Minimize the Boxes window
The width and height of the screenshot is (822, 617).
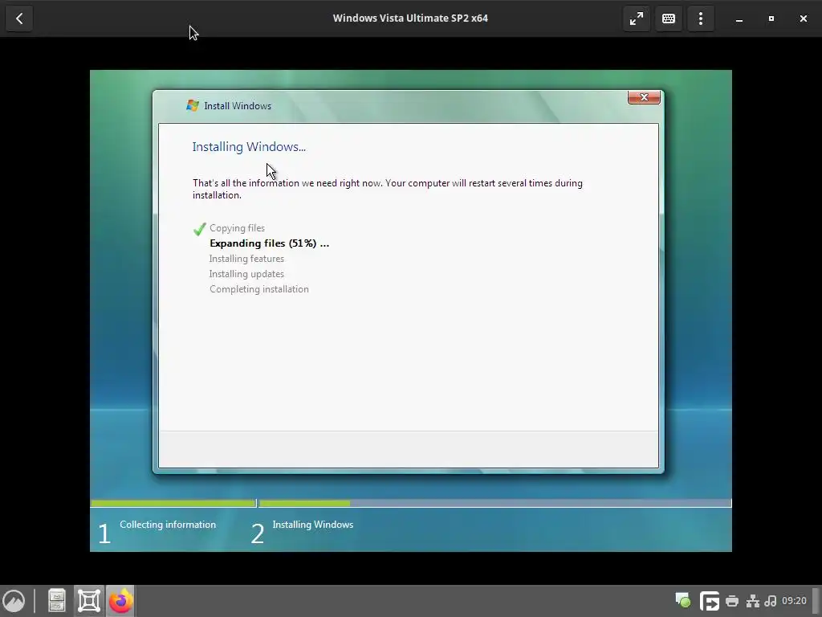739,18
